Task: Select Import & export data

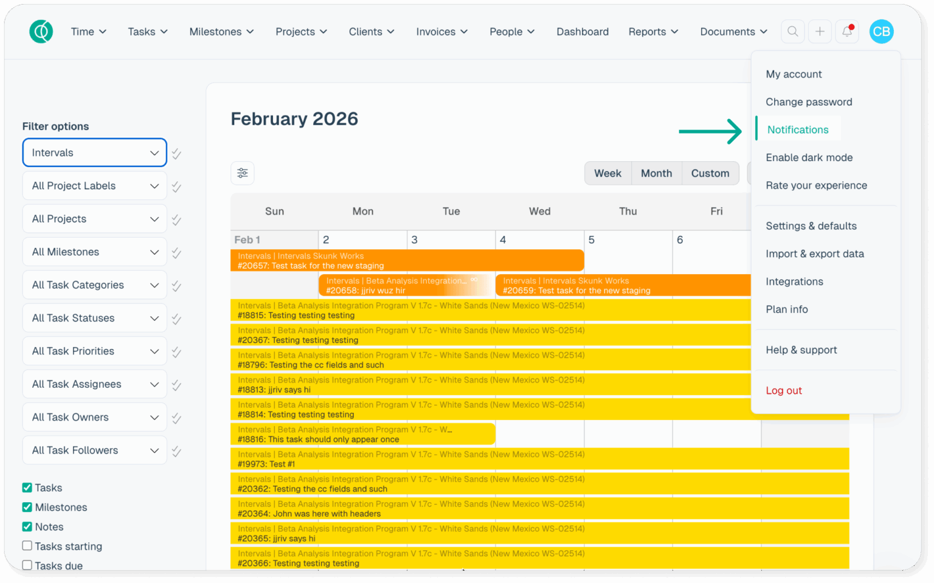Action: pyautogui.click(x=815, y=254)
